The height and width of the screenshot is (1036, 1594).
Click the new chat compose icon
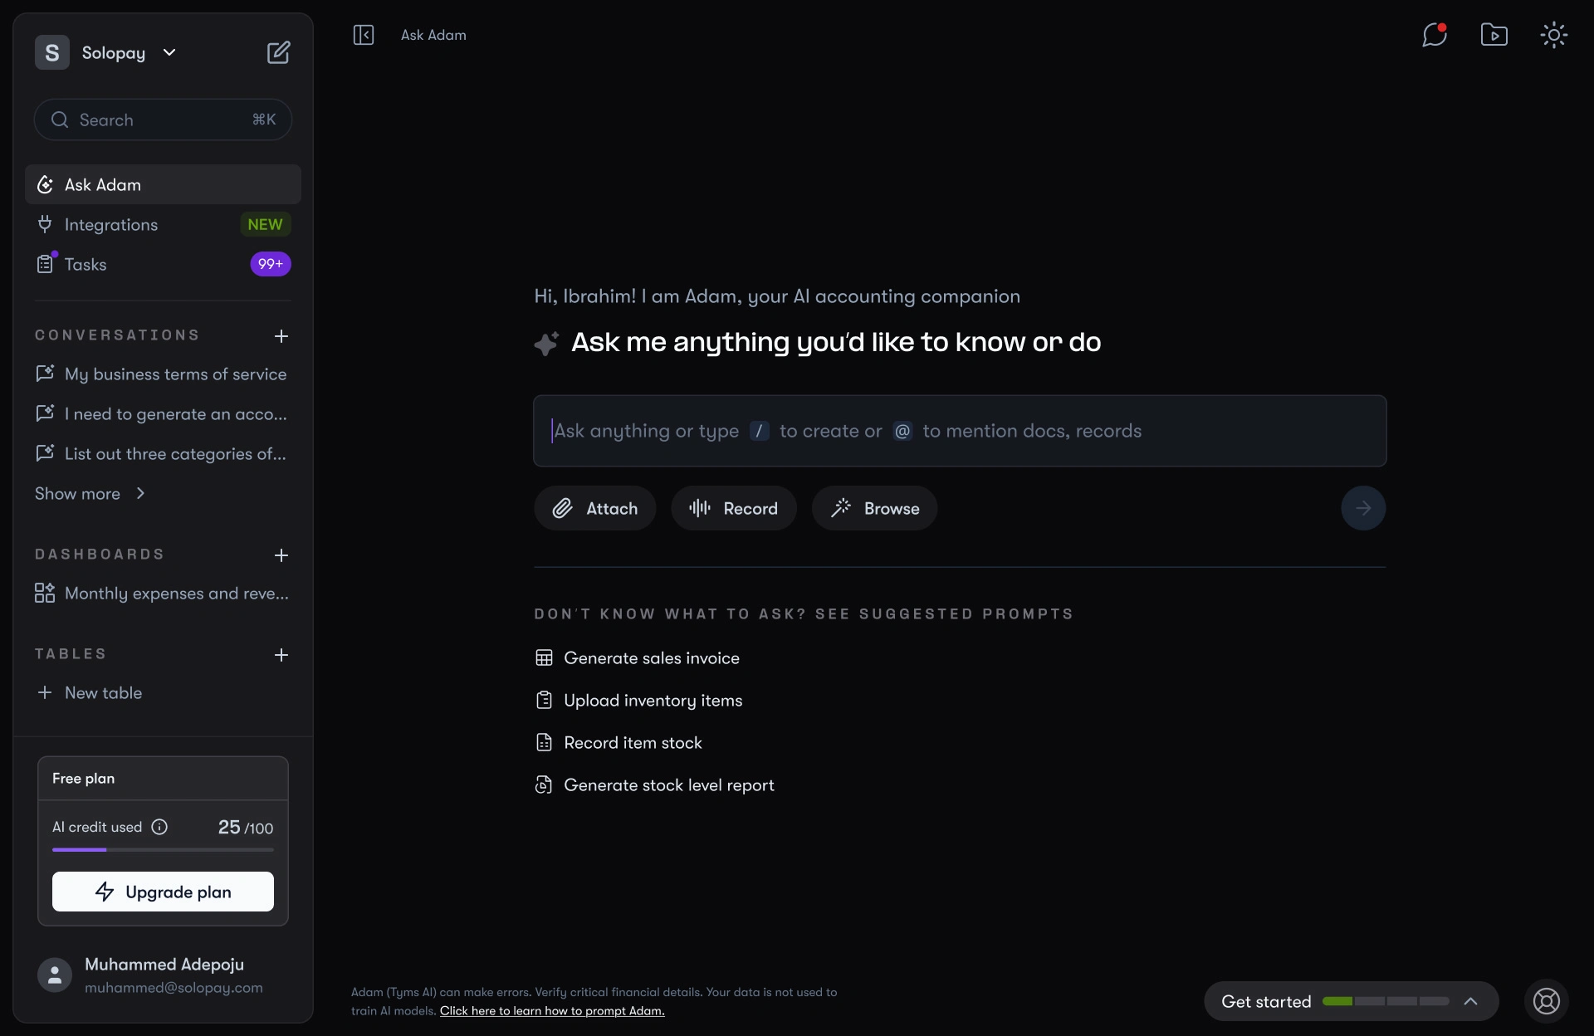click(278, 52)
